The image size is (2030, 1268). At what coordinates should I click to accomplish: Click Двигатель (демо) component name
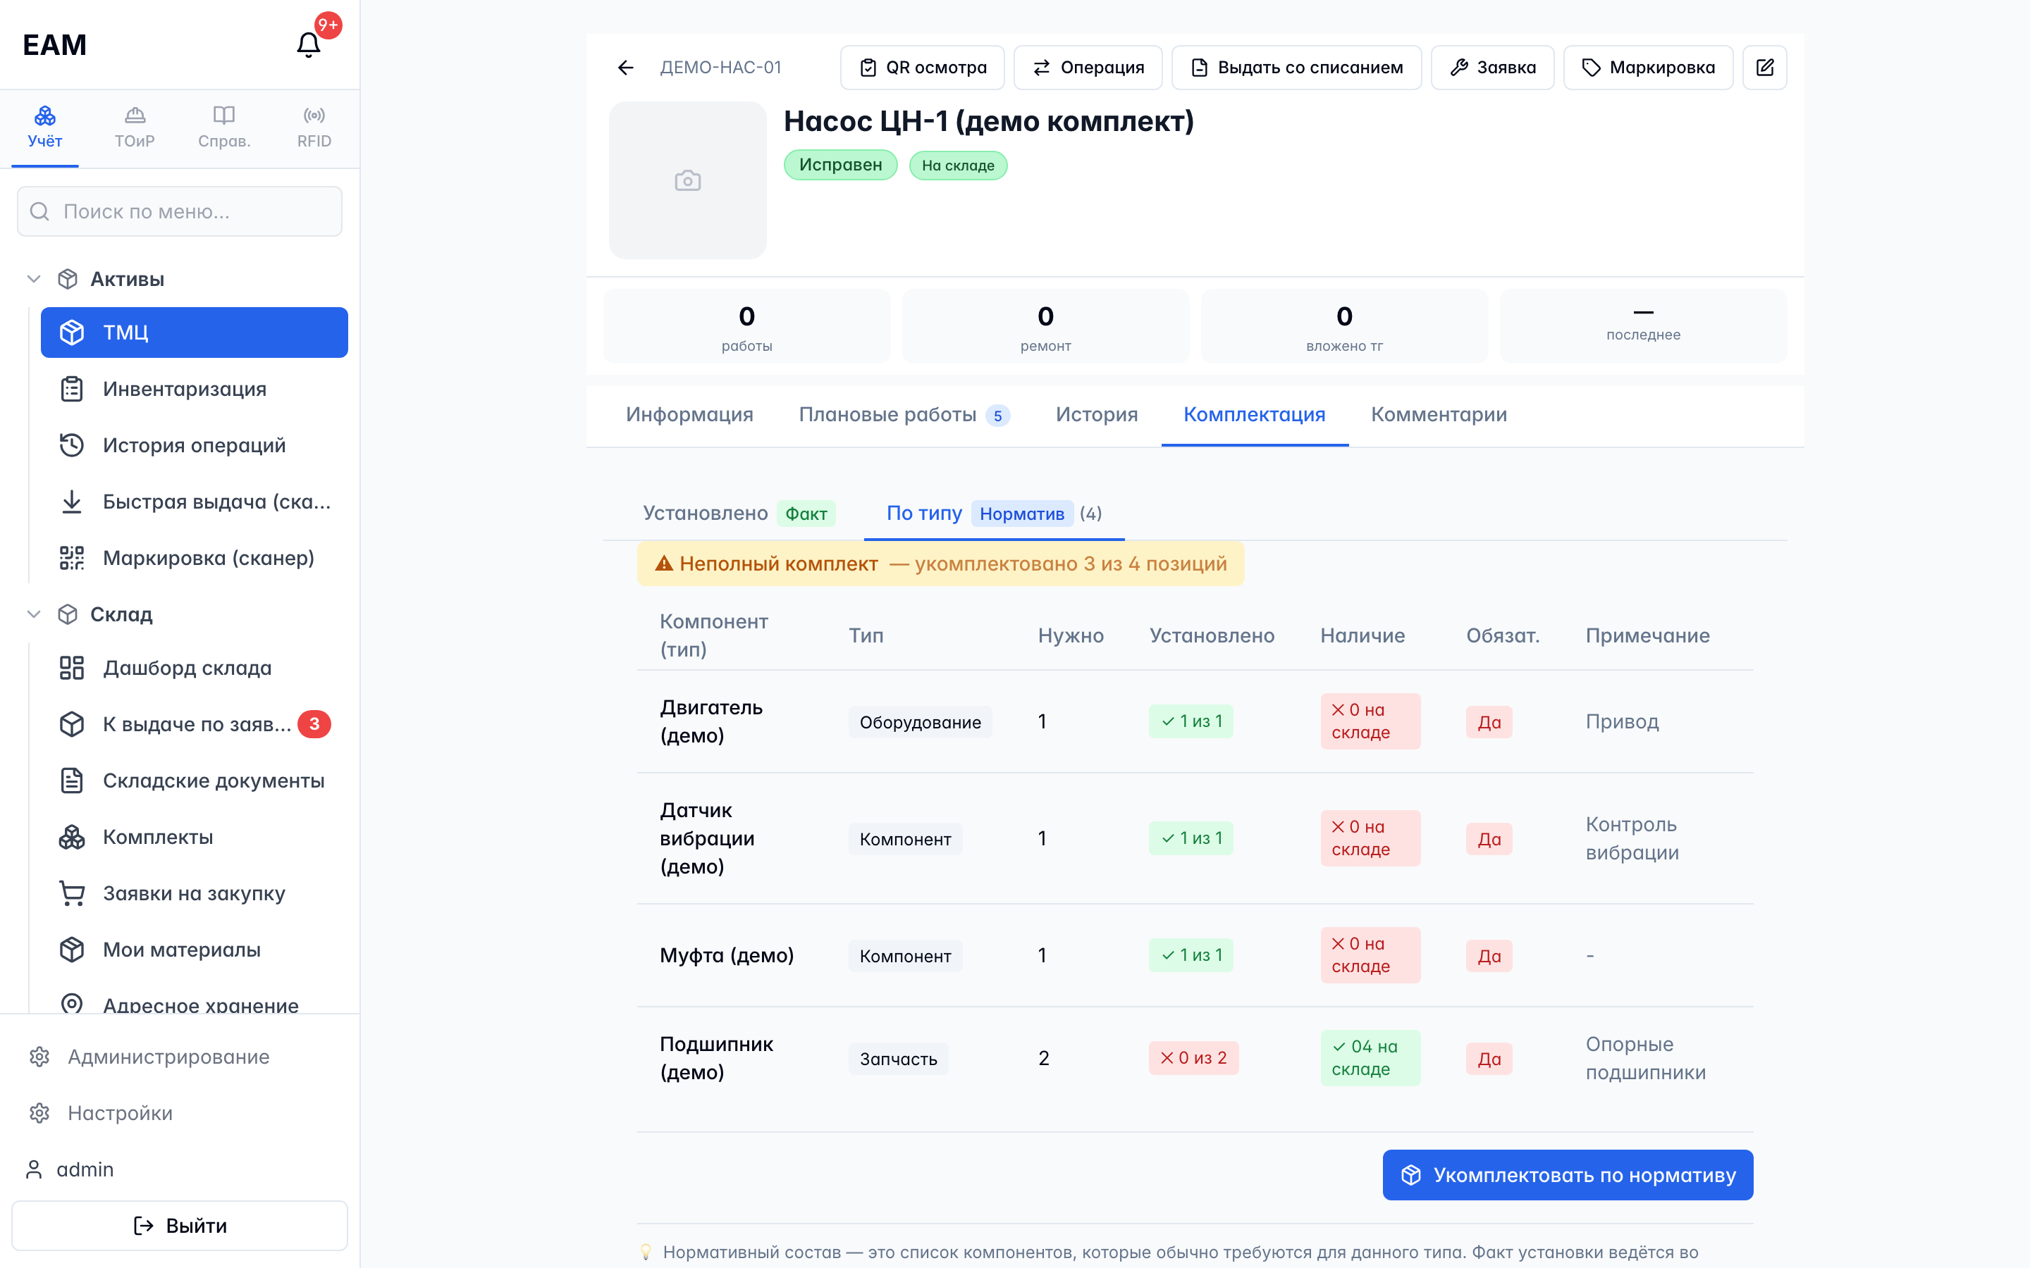tap(711, 721)
